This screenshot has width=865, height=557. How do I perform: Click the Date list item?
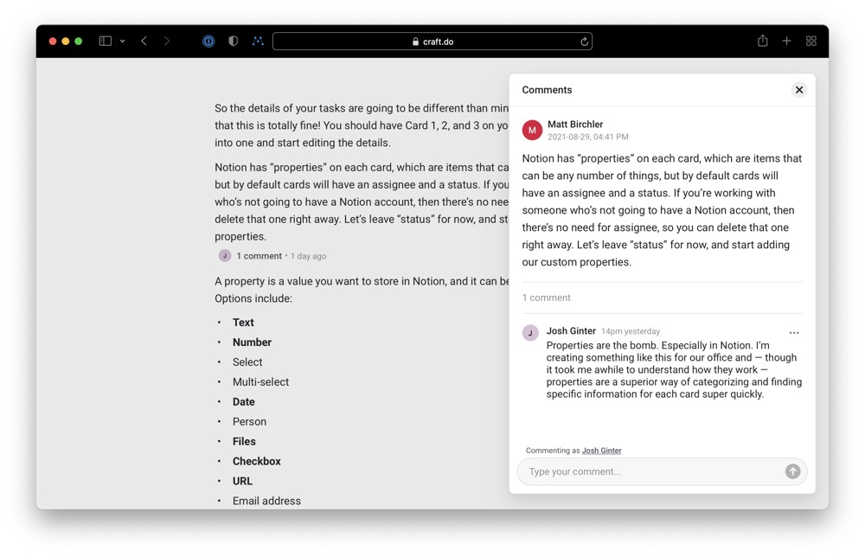pos(243,402)
